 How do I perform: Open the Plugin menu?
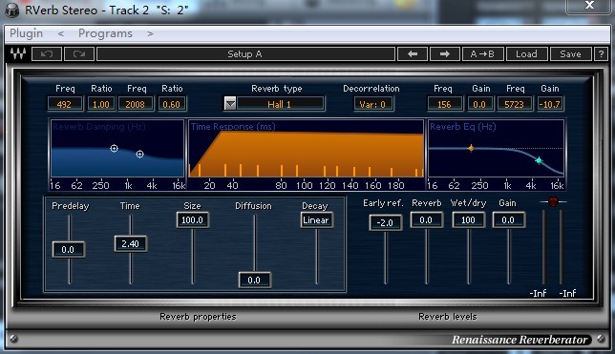point(27,33)
